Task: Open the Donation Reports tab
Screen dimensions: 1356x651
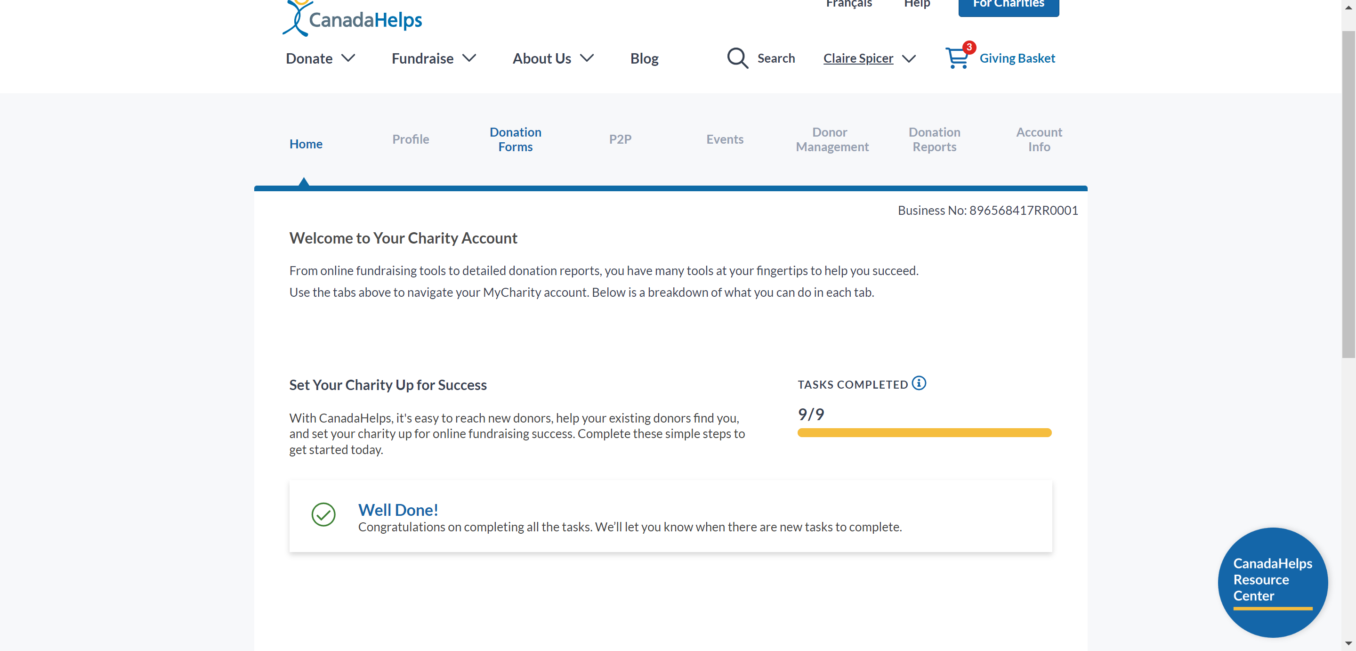Action: (934, 139)
